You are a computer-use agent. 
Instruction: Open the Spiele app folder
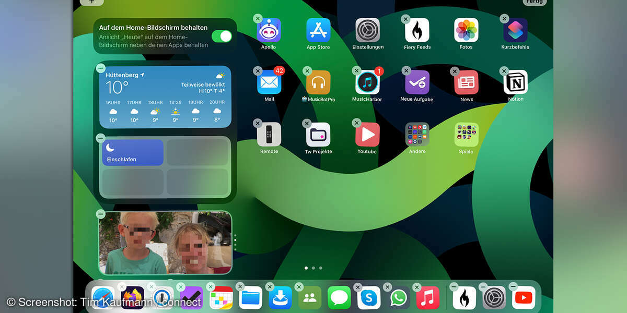[x=466, y=135]
